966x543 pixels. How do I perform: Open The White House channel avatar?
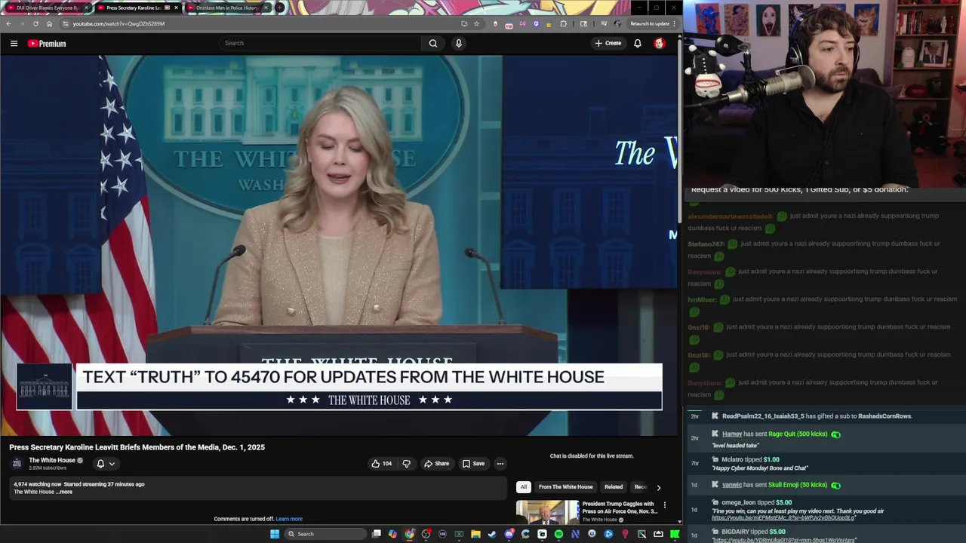pos(17,463)
